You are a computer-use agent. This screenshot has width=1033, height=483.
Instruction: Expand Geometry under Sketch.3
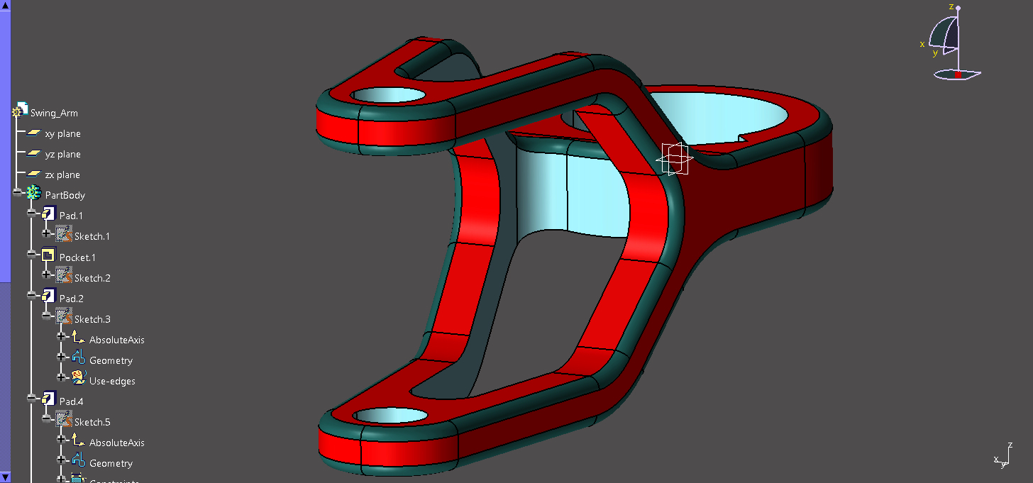(62, 357)
